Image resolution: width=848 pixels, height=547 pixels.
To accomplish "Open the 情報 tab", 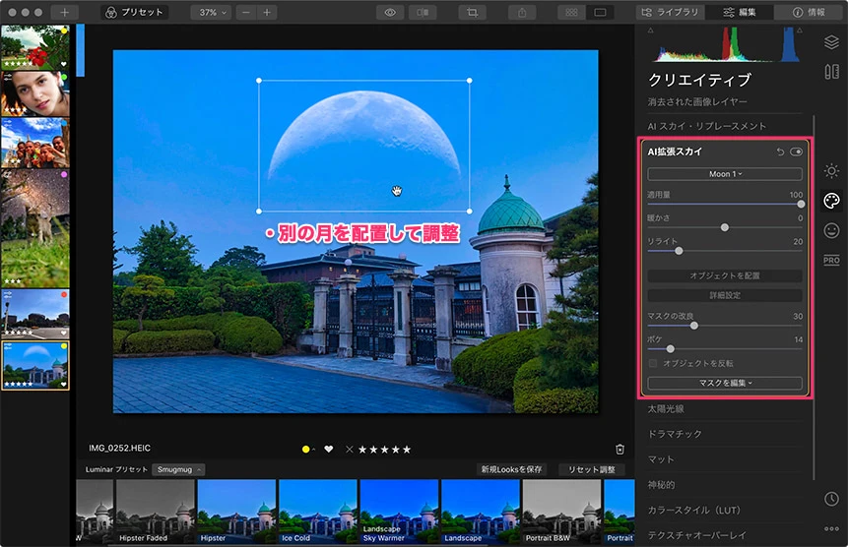I will coord(809,12).
